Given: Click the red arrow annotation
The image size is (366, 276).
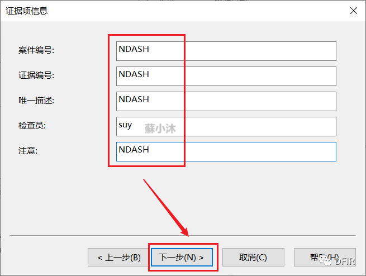Looking at the screenshot, I should click(167, 207).
